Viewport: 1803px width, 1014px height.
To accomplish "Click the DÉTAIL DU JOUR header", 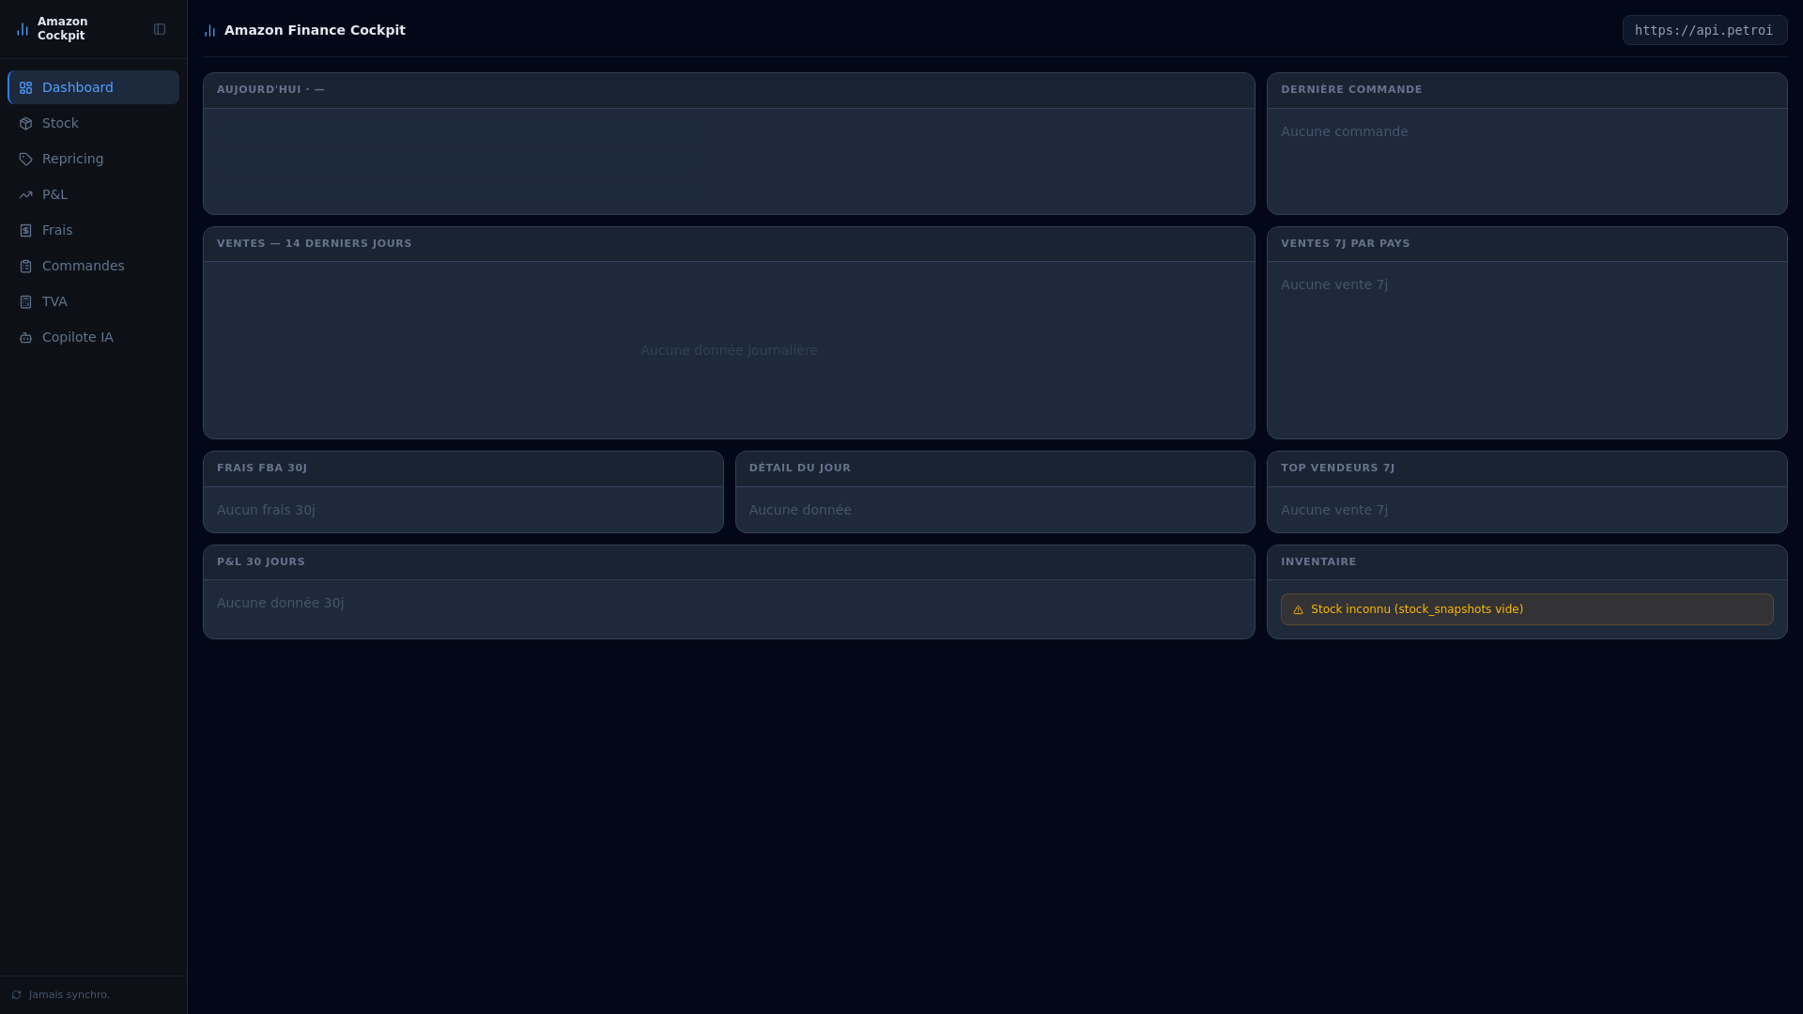I will (995, 469).
